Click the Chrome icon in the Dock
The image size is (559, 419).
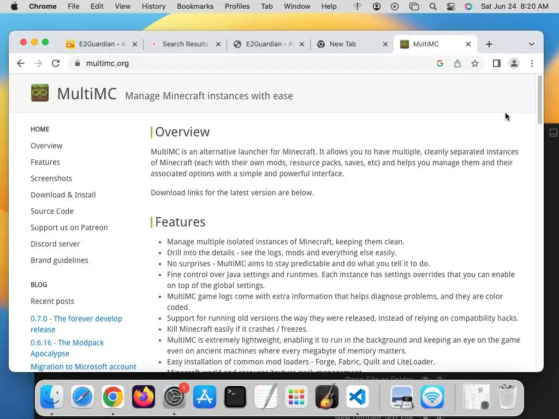112,397
